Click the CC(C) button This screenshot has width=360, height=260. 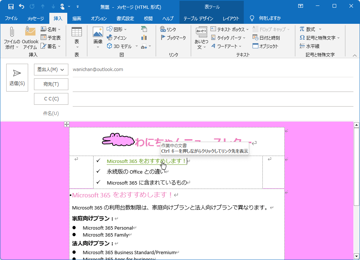(x=51, y=99)
